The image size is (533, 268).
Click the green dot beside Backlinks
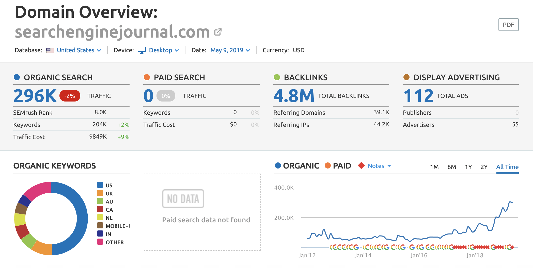click(277, 77)
